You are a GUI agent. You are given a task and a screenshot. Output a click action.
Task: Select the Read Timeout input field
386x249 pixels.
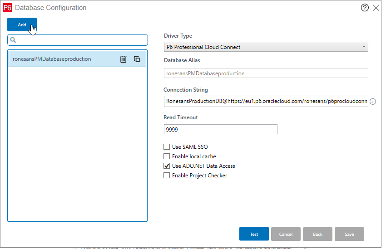pyautogui.click(x=220, y=129)
